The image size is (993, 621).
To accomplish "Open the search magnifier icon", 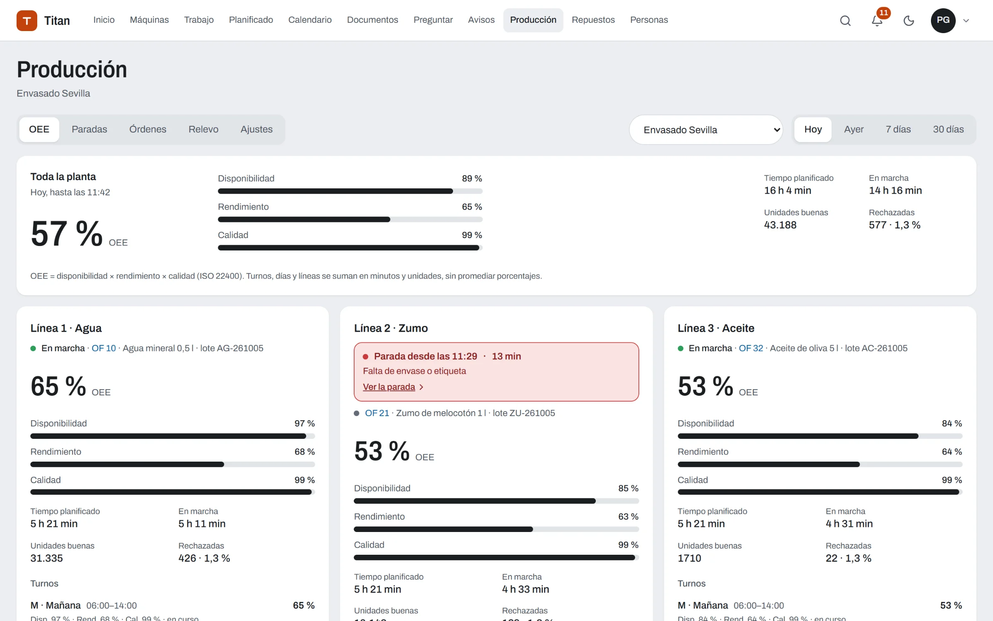I will tap(845, 20).
